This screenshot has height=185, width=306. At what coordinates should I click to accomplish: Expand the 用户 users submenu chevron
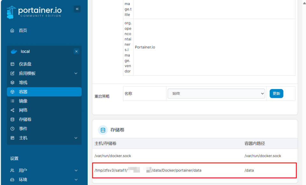76,170
